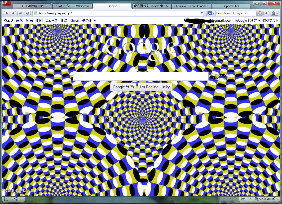Open the 画像 link
The image size is (282, 204).
[19, 21]
